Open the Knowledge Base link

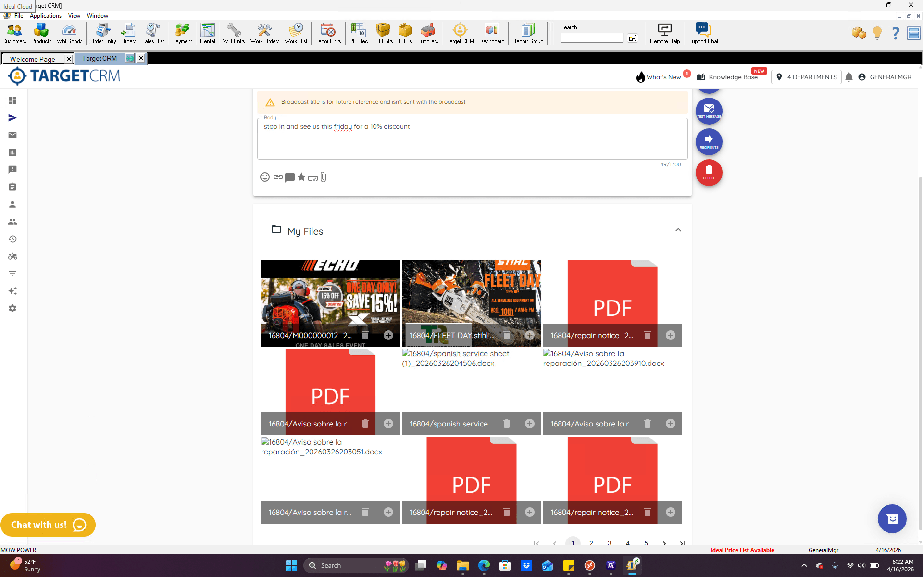[727, 77]
